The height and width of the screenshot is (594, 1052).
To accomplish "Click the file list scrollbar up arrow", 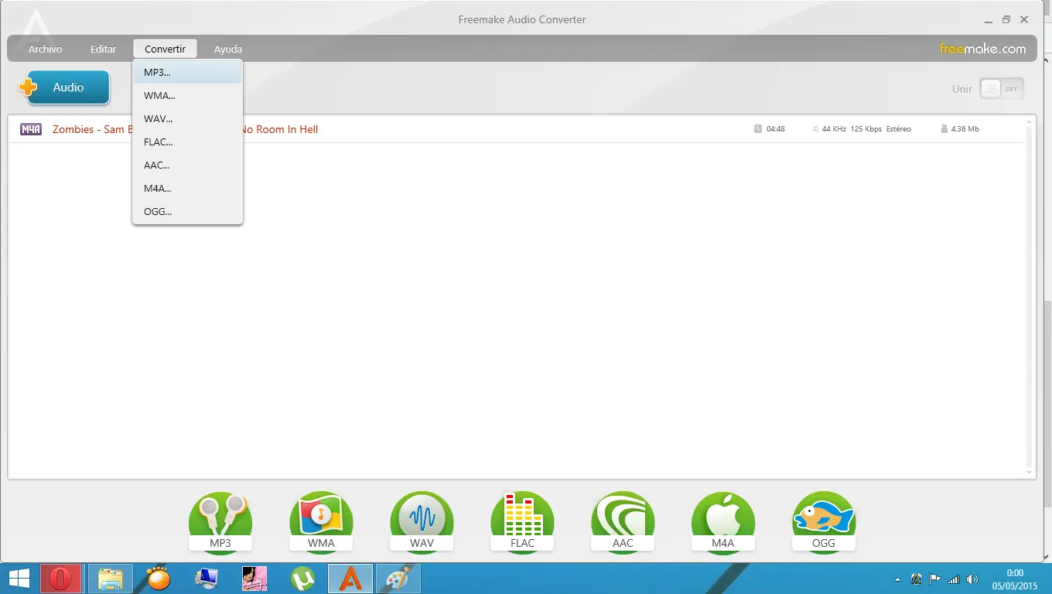I will pos(1030,121).
